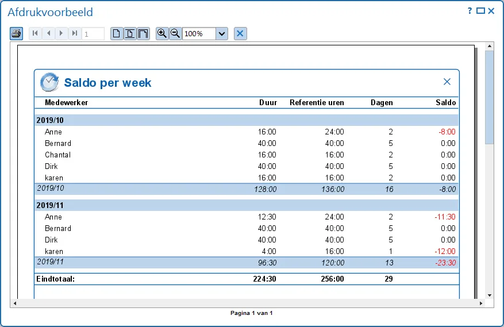Zoom out with the magnifier minus

pyautogui.click(x=175, y=33)
